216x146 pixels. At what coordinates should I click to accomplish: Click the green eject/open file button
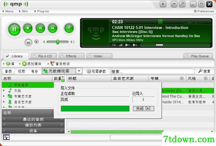tap(69, 28)
